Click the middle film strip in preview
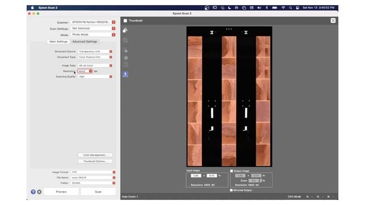The image size is (365, 205). [x=229, y=101]
